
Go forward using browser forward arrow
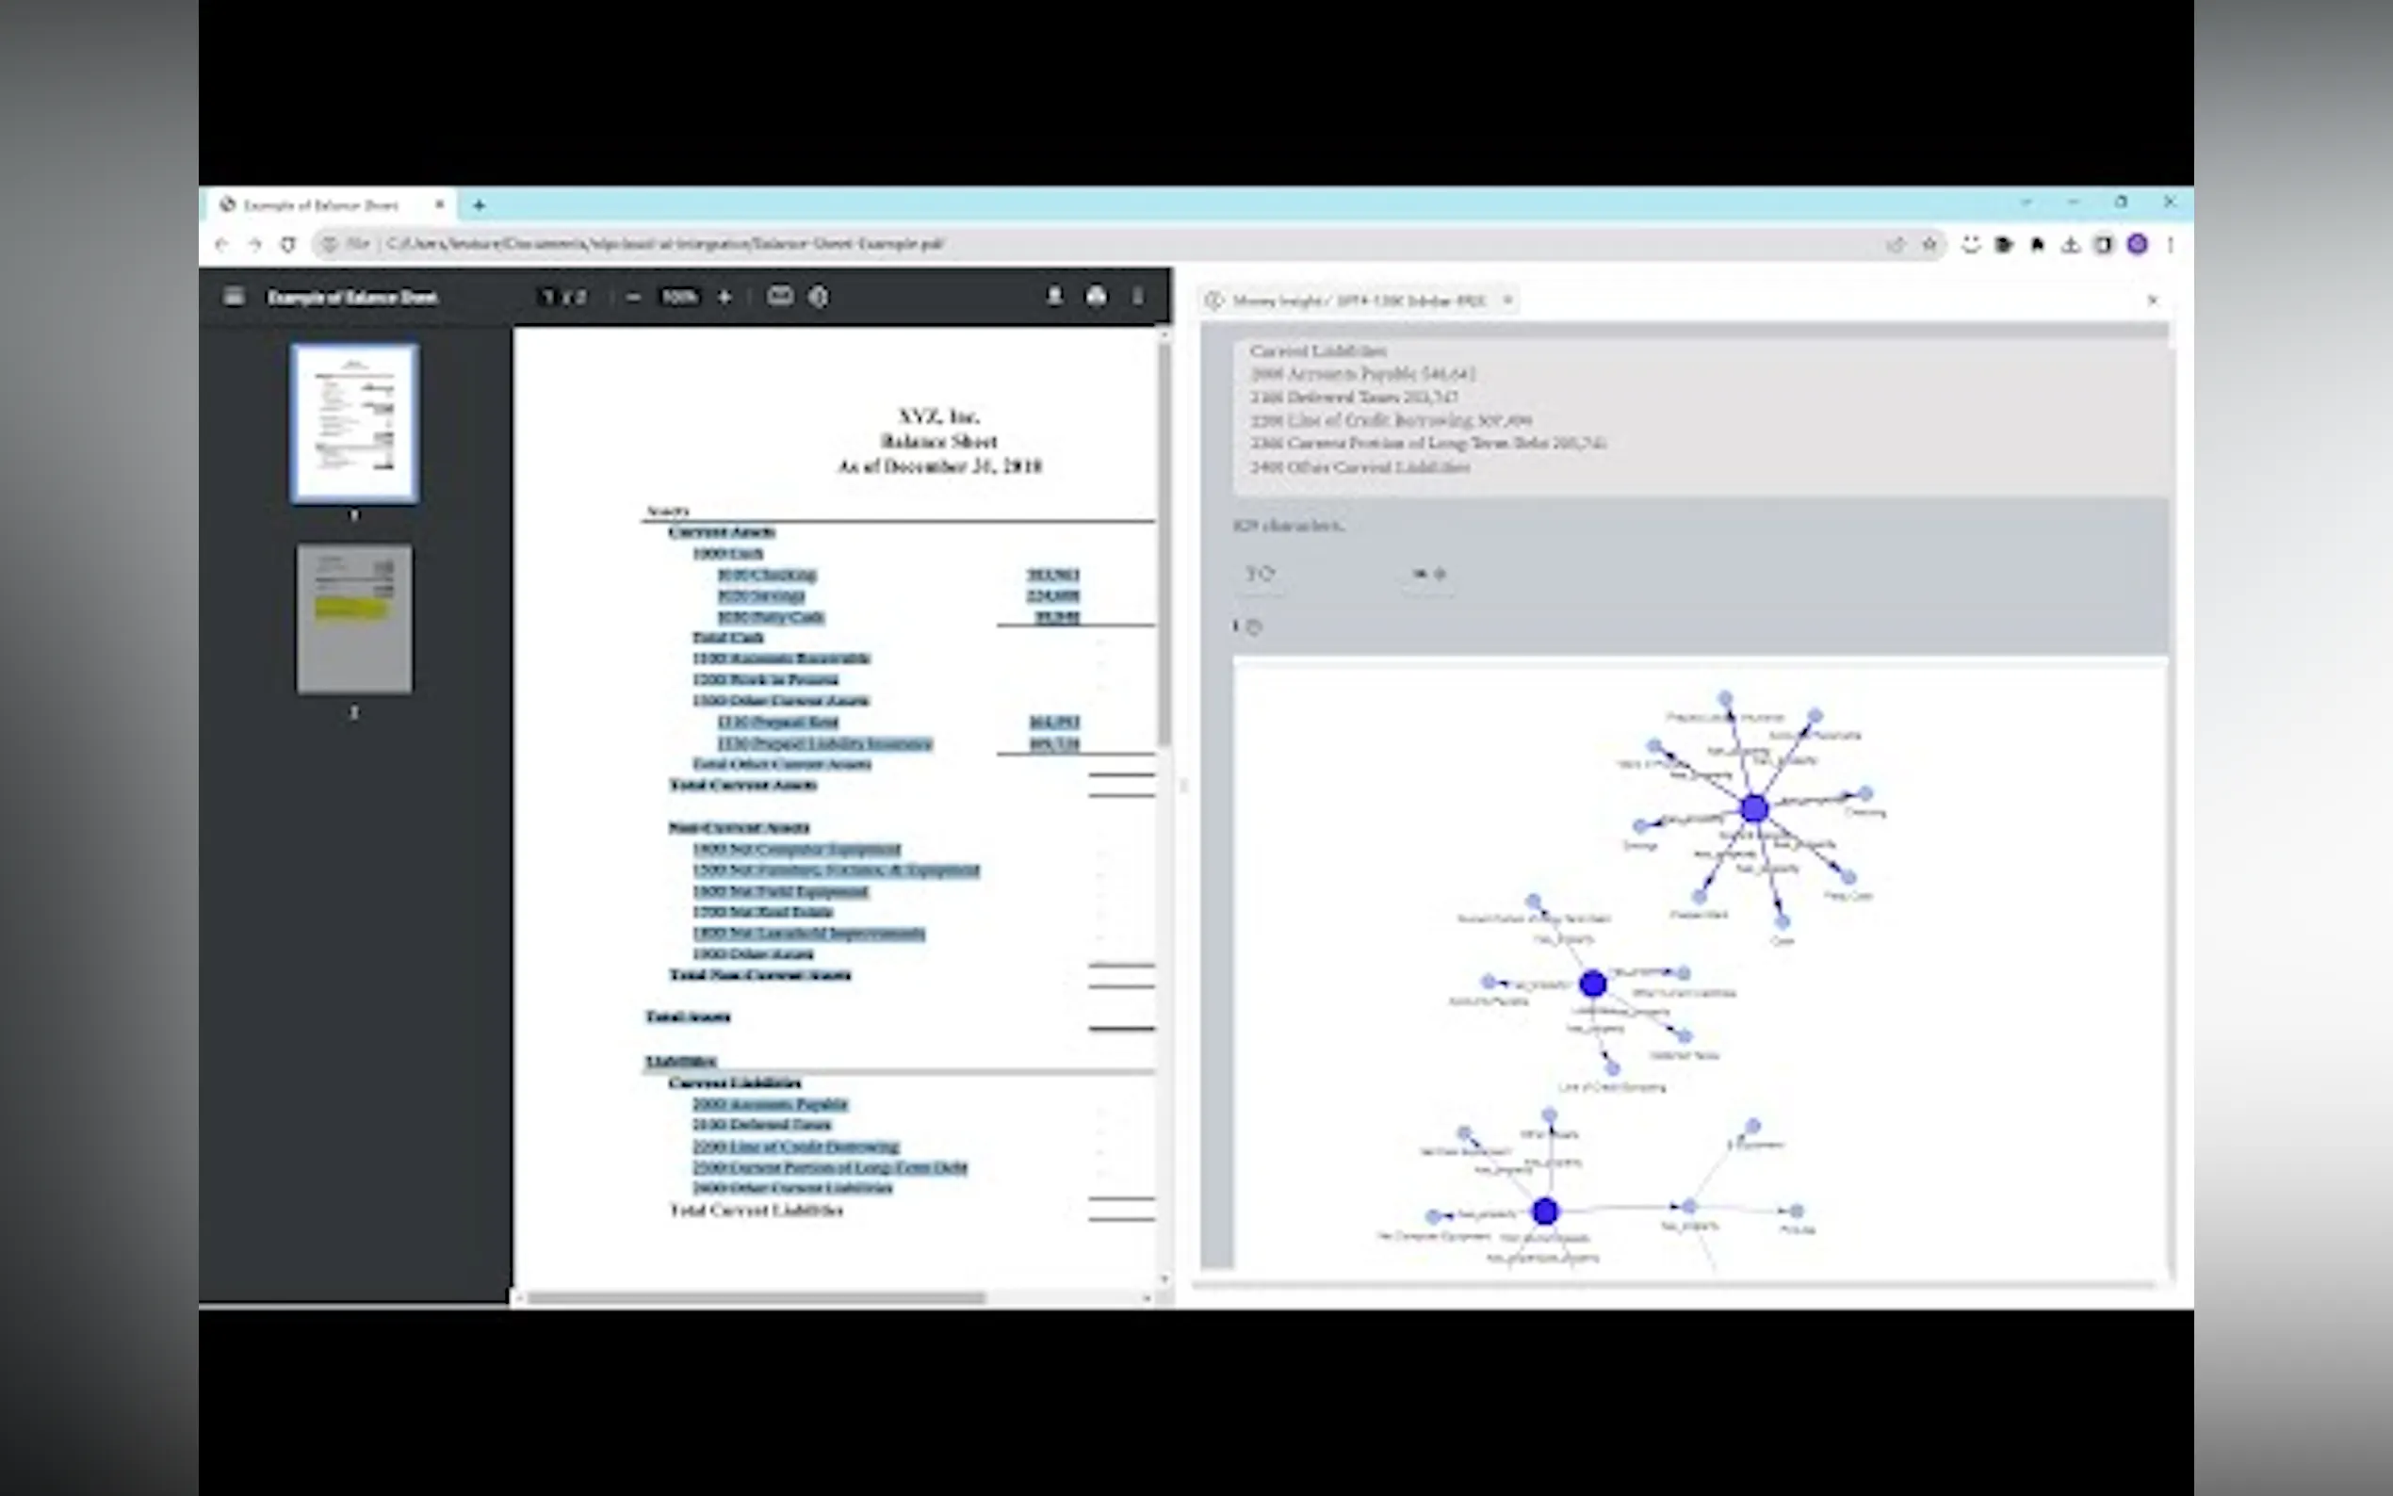tap(254, 244)
